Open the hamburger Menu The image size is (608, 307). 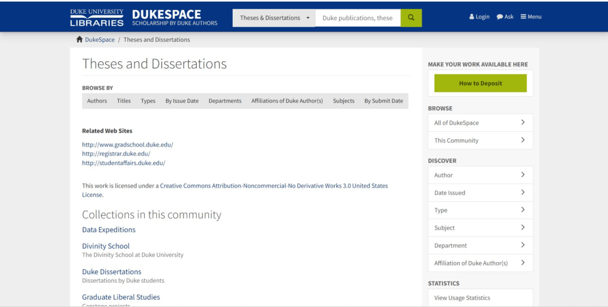tap(531, 17)
